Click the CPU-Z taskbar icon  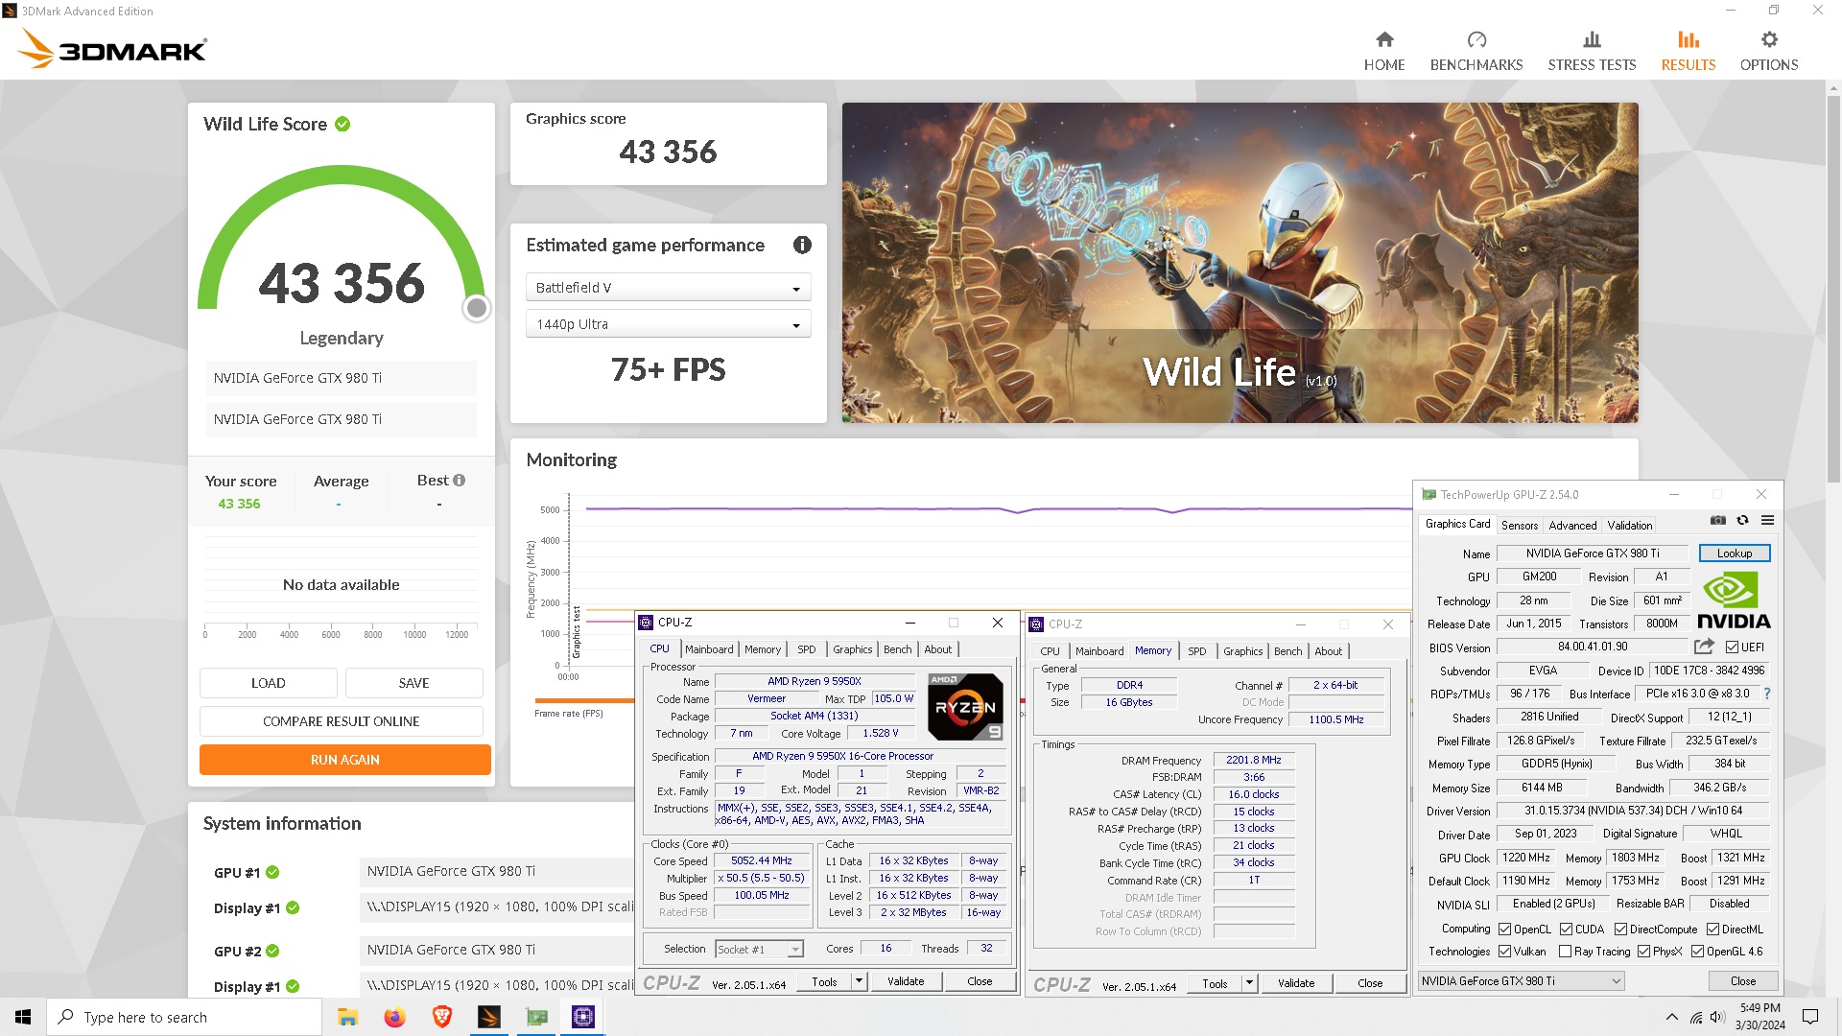coord(583,1017)
